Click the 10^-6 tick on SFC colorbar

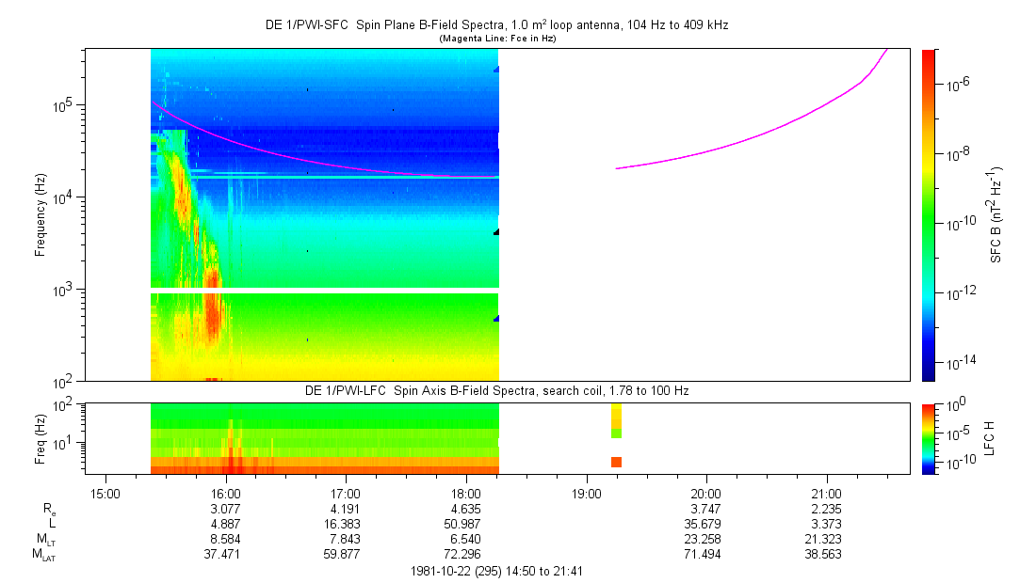(x=959, y=85)
